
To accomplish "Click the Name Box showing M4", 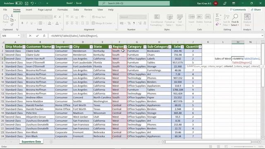I will coord(10,36).
